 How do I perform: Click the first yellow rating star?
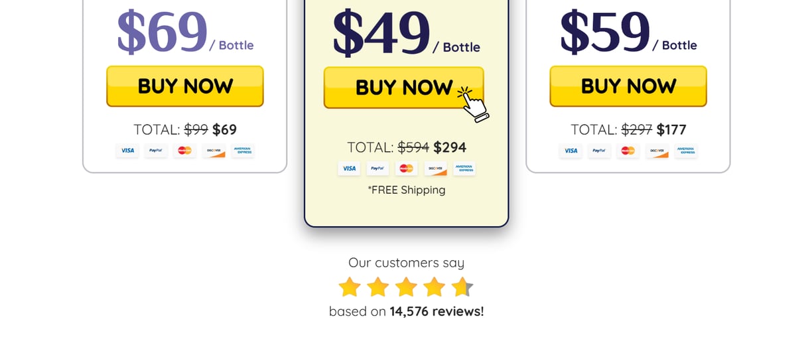[x=350, y=287]
